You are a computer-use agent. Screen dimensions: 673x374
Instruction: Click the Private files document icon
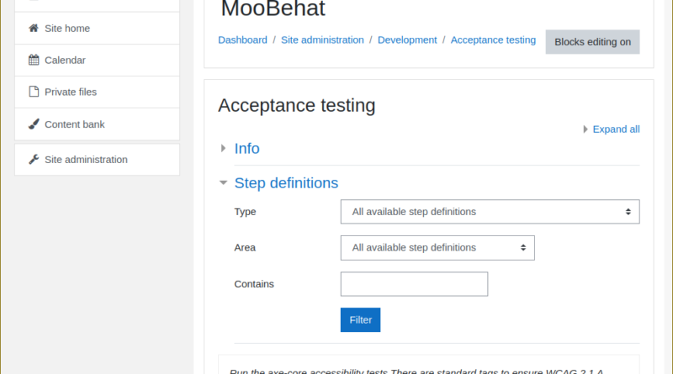click(x=34, y=92)
